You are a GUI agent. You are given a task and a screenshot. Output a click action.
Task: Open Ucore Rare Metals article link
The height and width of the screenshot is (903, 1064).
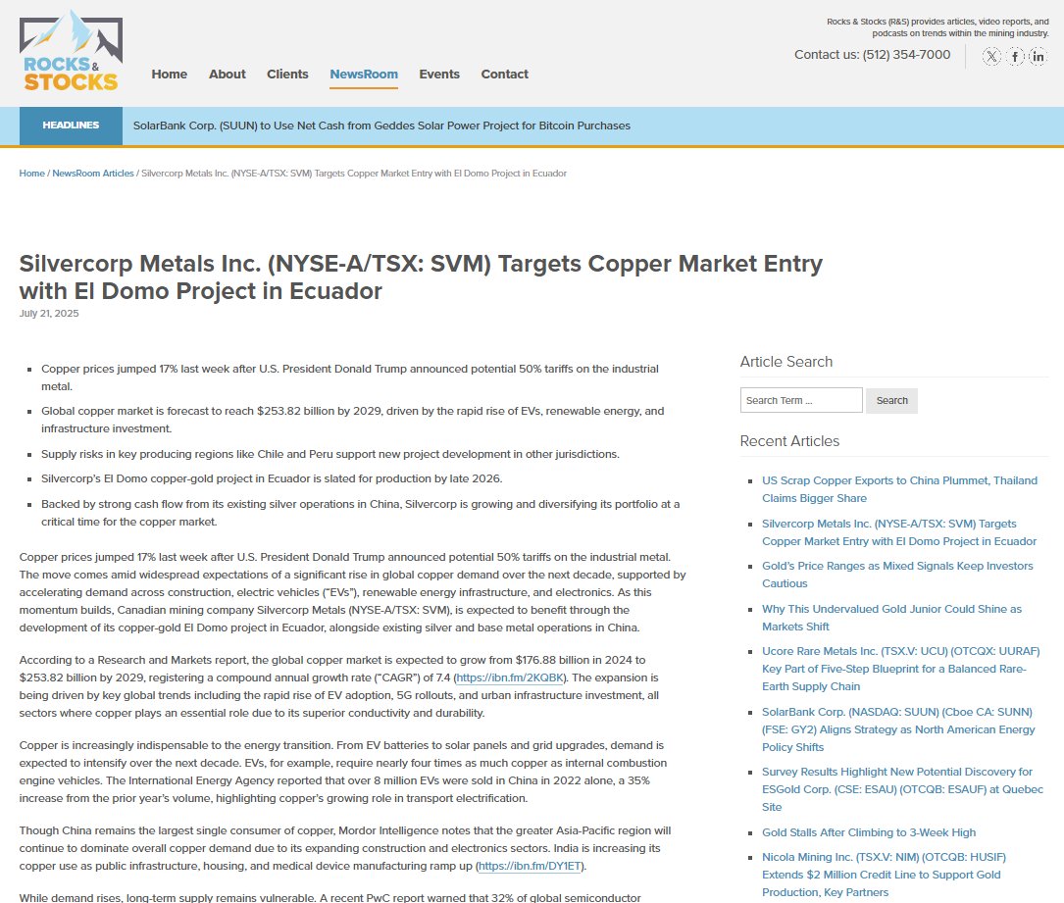pos(900,669)
